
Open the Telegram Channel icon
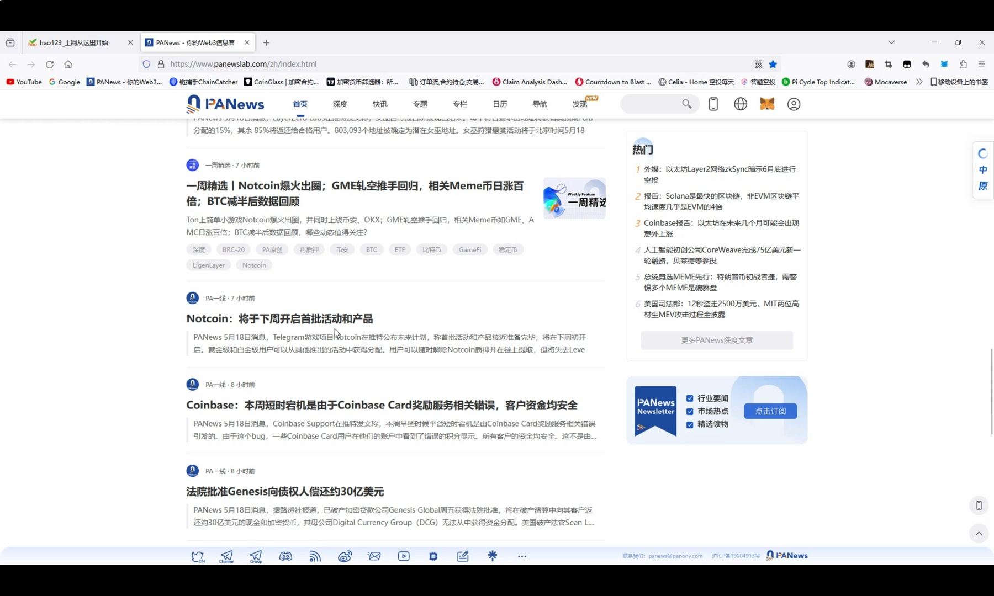pos(226,556)
